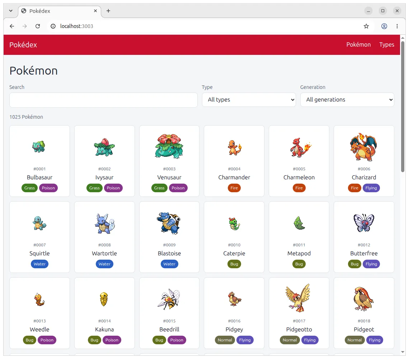The image size is (409, 359).
Task: View site information icon in address bar
Action: [x=53, y=26]
